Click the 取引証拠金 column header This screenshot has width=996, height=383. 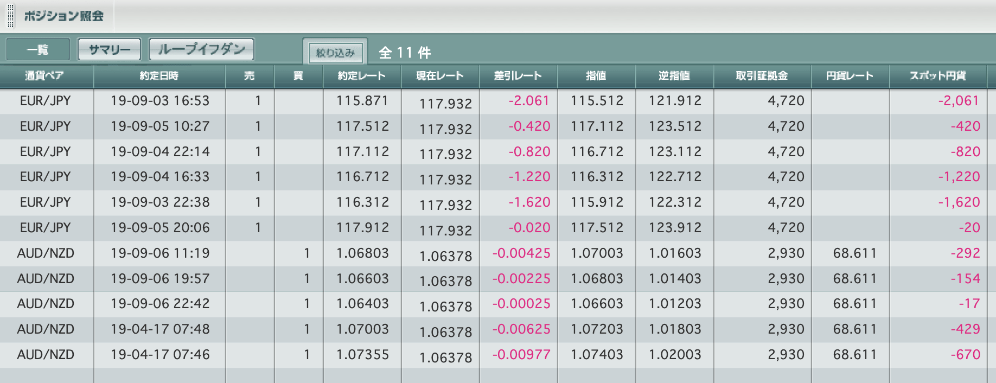click(x=762, y=76)
